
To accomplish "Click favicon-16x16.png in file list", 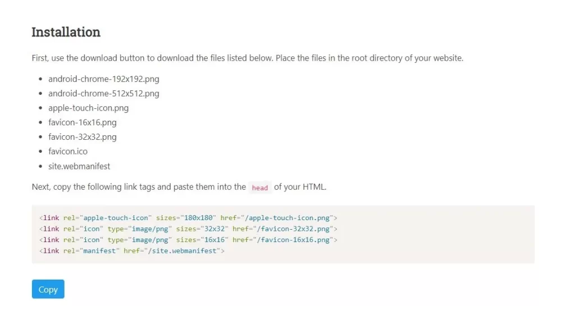I will click(x=83, y=122).
